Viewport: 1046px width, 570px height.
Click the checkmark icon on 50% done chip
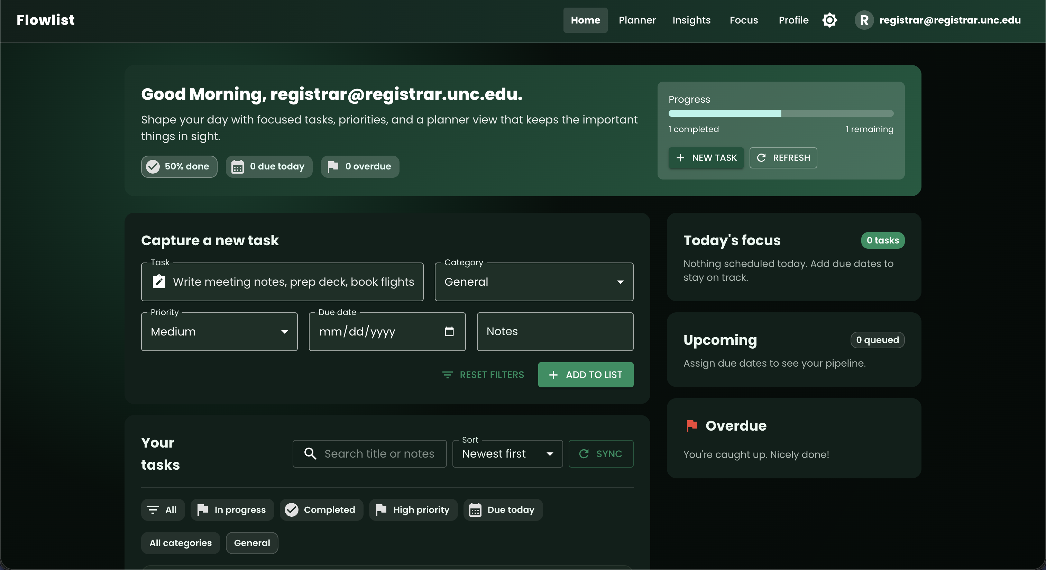[153, 166]
